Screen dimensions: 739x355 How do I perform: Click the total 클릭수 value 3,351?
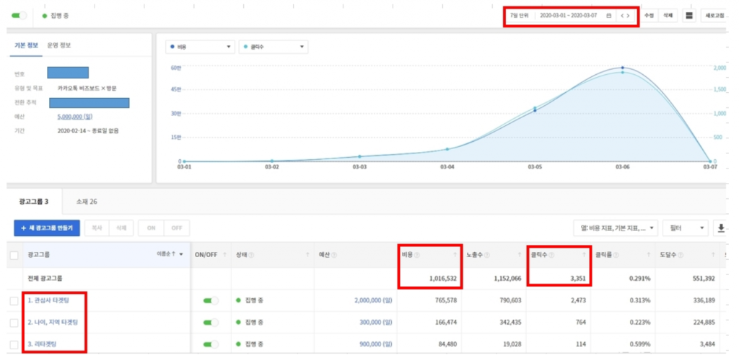(577, 279)
